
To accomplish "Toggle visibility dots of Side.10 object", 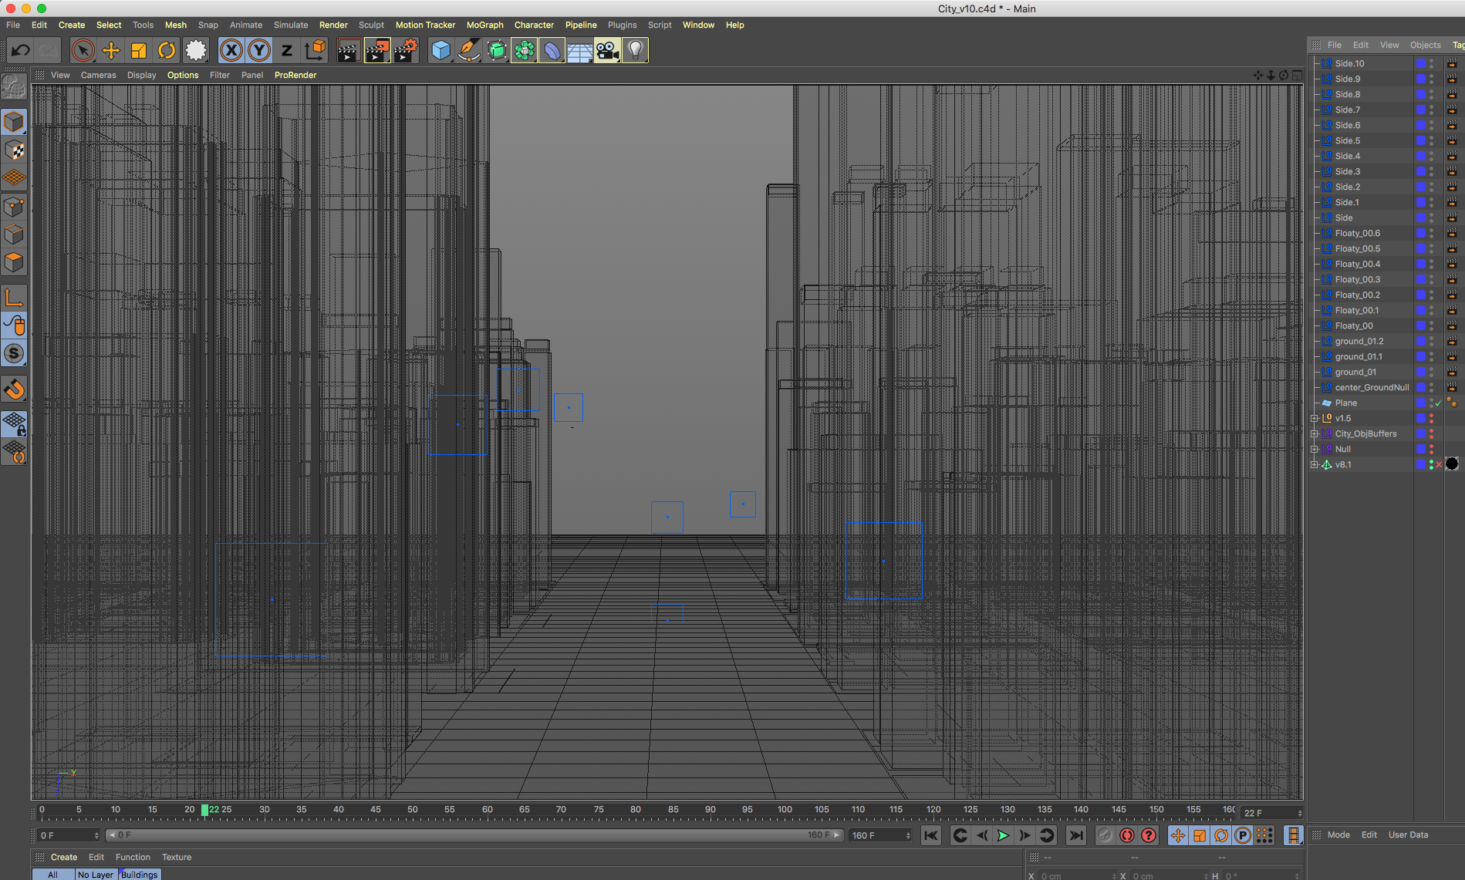I will [x=1432, y=63].
